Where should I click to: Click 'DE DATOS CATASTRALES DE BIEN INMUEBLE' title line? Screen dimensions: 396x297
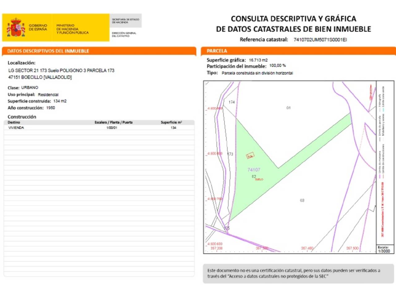coord(294,29)
